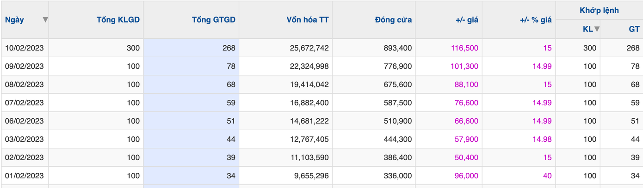Click the GT sub-column header
This screenshot has width=643, height=188.
click(x=634, y=29)
